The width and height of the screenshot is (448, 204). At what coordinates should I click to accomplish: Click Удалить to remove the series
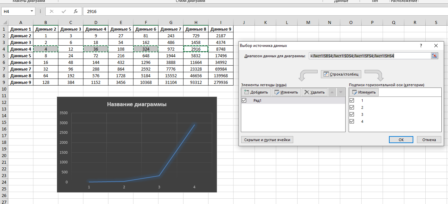pos(314,92)
